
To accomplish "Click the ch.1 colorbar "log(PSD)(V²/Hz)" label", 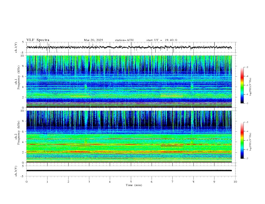I will coord(251,87).
